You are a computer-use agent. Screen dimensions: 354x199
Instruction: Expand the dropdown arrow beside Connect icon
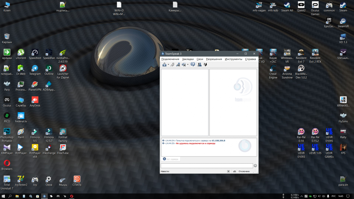pyautogui.click(x=169, y=65)
